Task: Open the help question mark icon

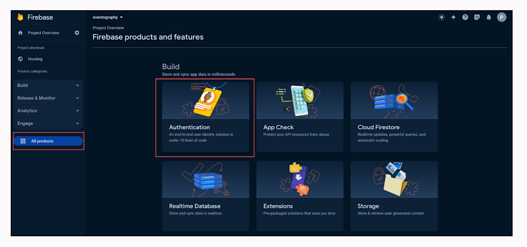Action: (x=465, y=17)
